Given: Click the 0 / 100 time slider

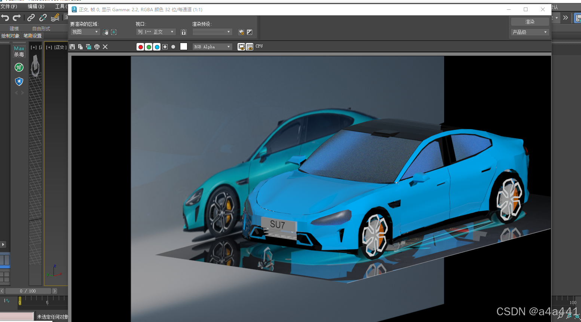Looking at the screenshot, I should (28, 291).
